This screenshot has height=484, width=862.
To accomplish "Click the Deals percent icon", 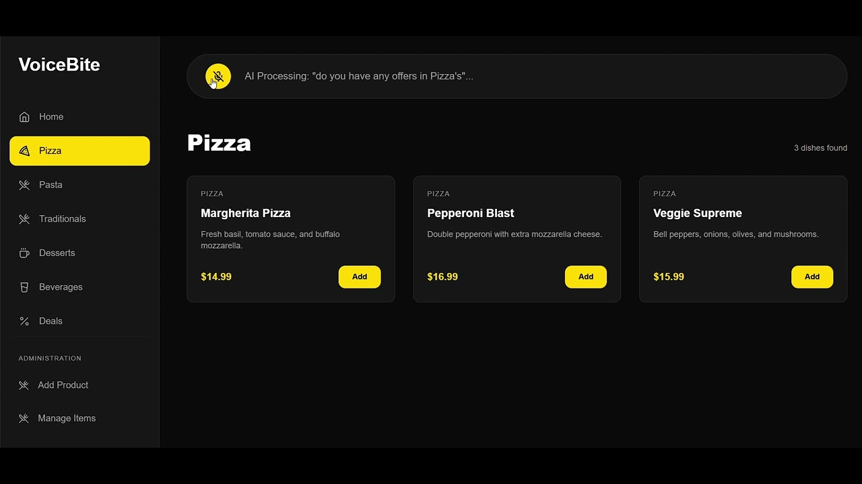I will tap(24, 321).
